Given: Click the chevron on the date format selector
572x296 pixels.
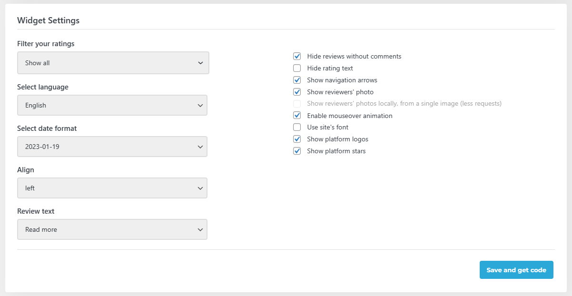Looking at the screenshot, I should [200, 147].
